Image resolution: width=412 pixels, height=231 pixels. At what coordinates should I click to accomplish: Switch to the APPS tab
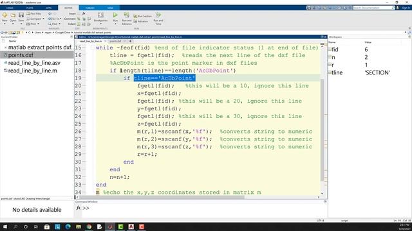tap(49, 8)
